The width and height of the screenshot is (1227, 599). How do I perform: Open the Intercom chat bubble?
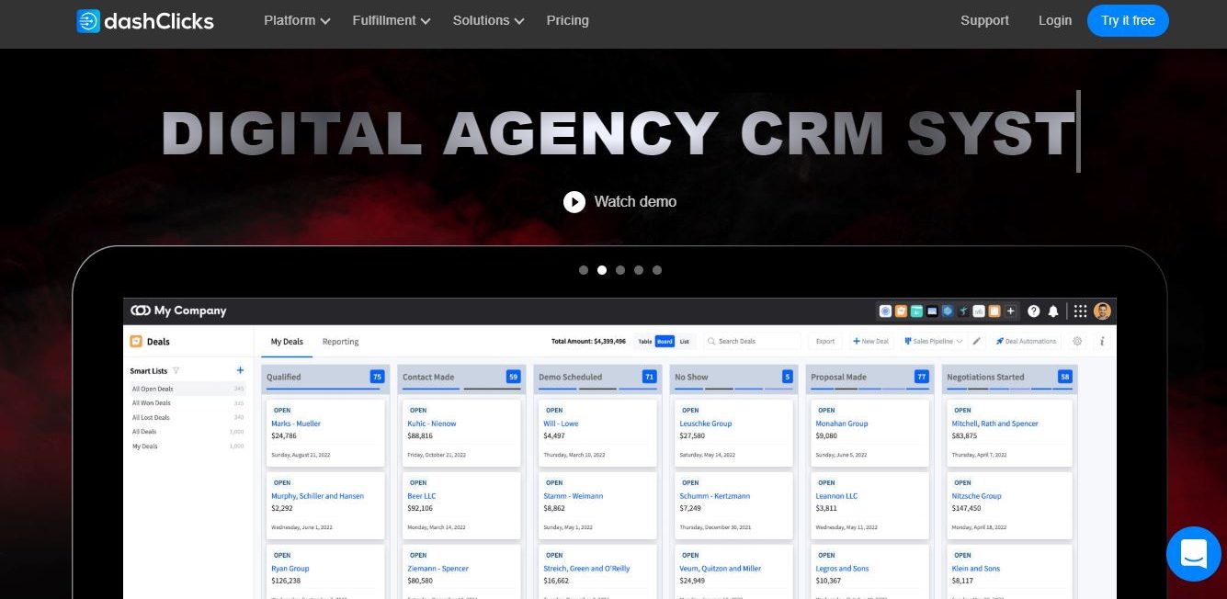[1193, 554]
